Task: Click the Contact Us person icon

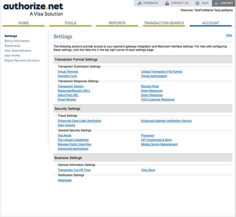Action: point(167,3)
